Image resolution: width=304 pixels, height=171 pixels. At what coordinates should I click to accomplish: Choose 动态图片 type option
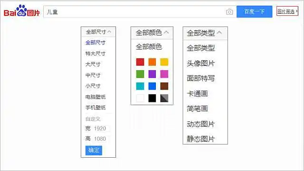(x=200, y=124)
